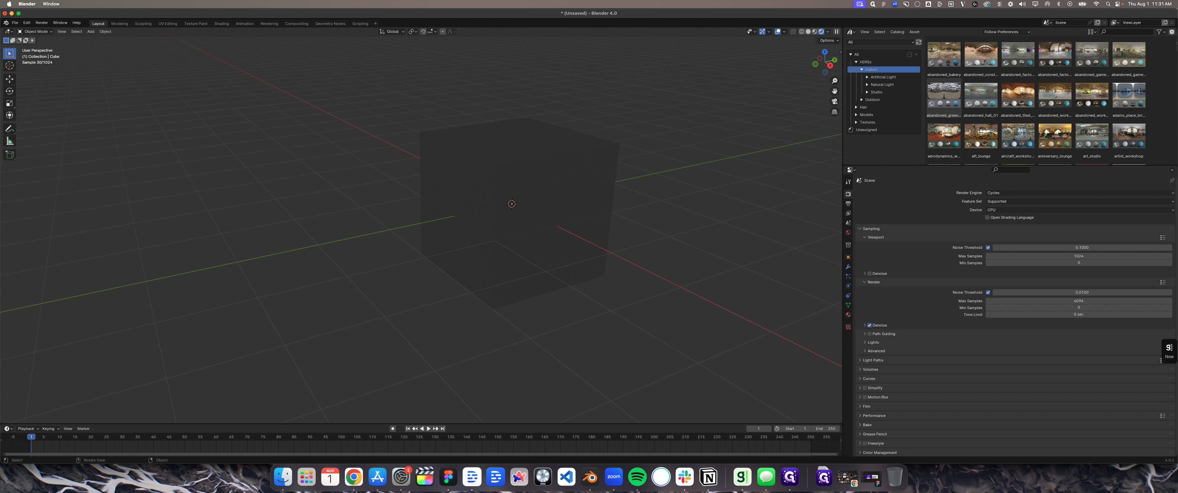Open the Render Engine dropdown
The height and width of the screenshot is (493, 1178).
(x=1080, y=193)
